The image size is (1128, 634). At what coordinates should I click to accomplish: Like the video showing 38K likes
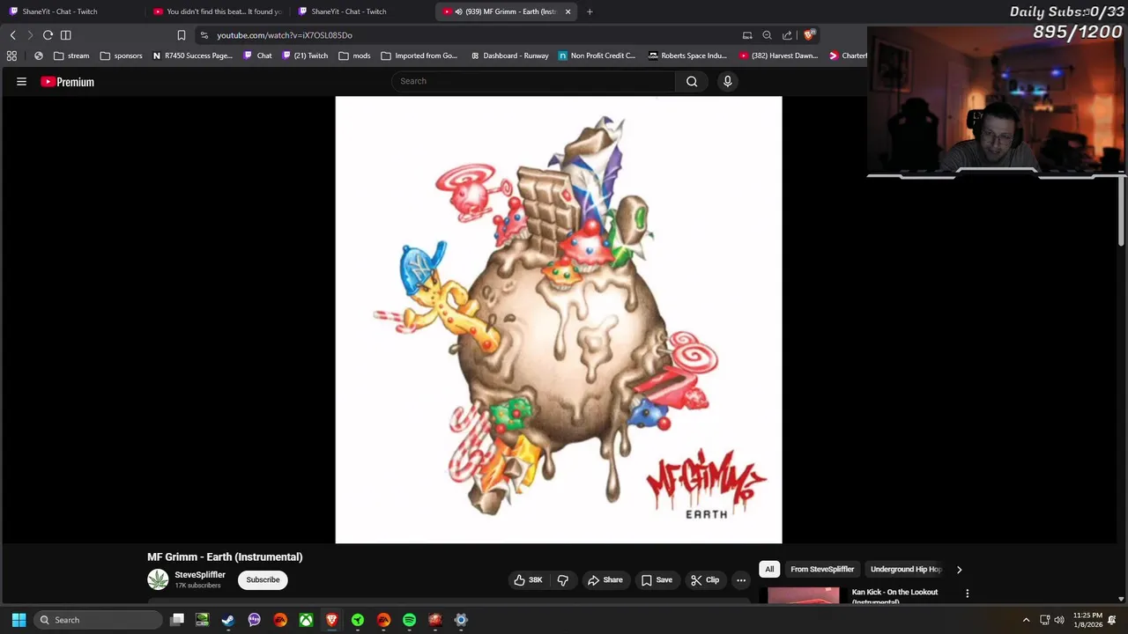528,579
